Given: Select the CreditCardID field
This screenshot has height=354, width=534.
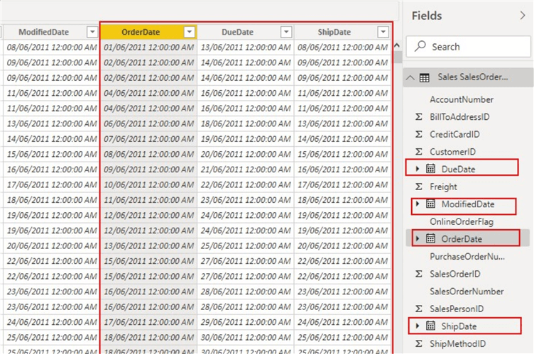Looking at the screenshot, I should tap(454, 135).
